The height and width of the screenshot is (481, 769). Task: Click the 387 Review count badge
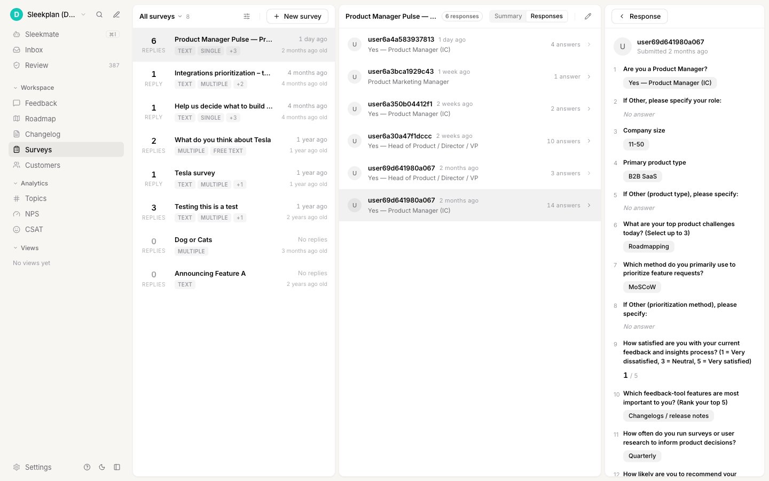(x=114, y=65)
